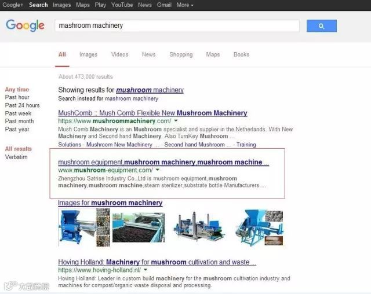Image resolution: width=371 pixels, height=294 pixels.
Task: Select the All results filter
Action: 18,149
